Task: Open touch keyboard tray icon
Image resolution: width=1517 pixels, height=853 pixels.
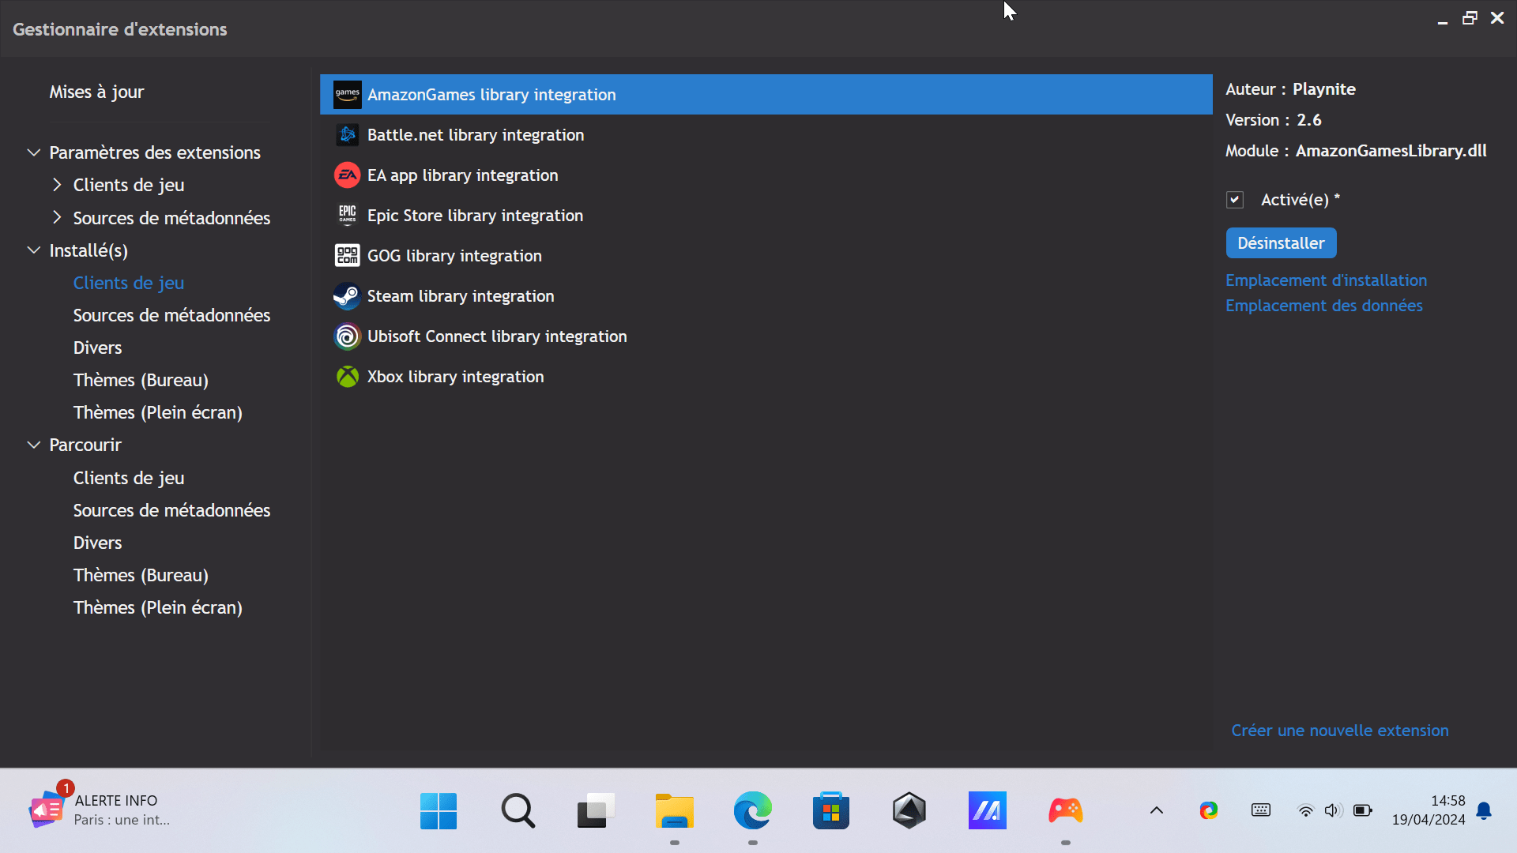Action: coord(1261,810)
